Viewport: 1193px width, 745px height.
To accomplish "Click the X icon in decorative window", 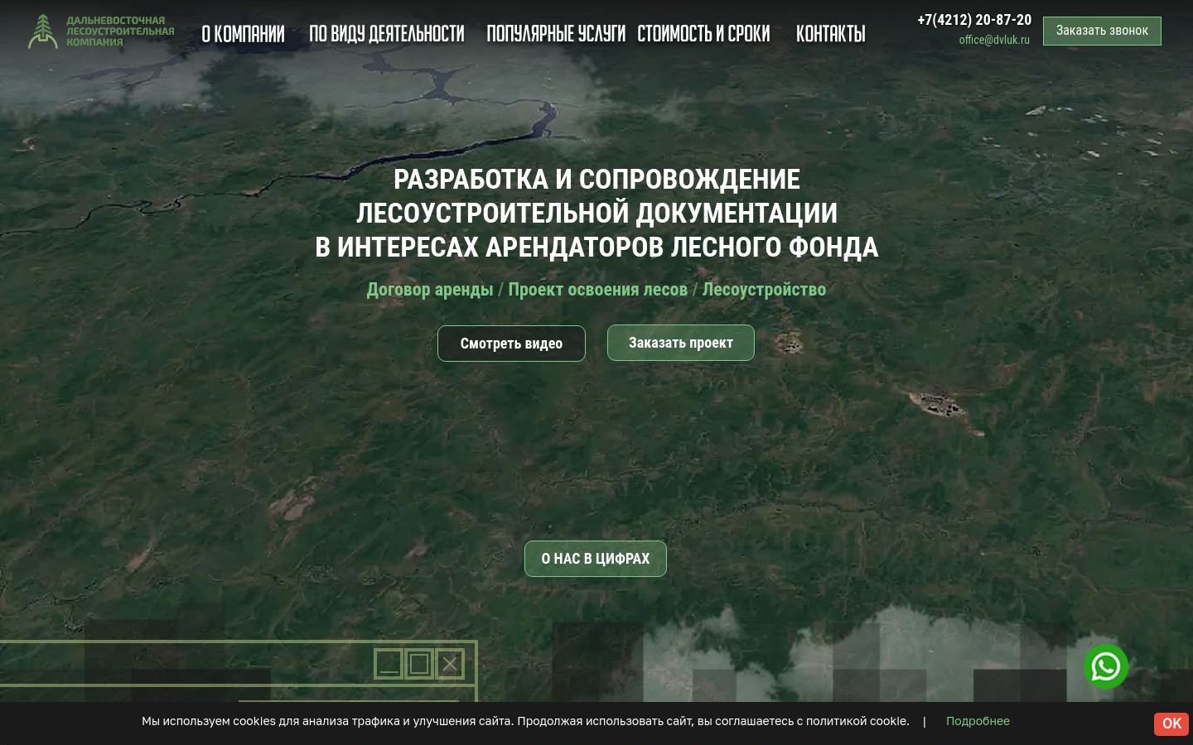I will tap(450, 664).
